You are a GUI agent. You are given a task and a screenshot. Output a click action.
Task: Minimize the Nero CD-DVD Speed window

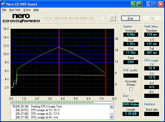149,4
